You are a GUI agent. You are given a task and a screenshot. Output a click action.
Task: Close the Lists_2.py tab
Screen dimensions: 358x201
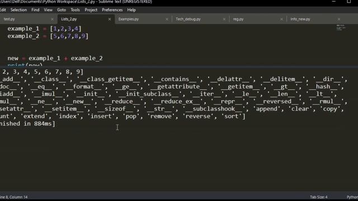[x=110, y=20]
